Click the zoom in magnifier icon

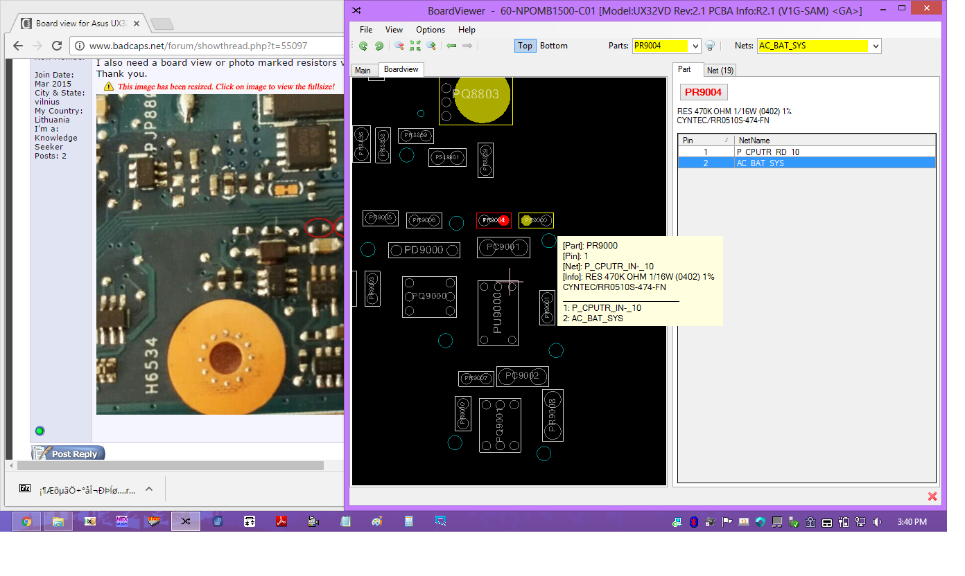pos(431,46)
